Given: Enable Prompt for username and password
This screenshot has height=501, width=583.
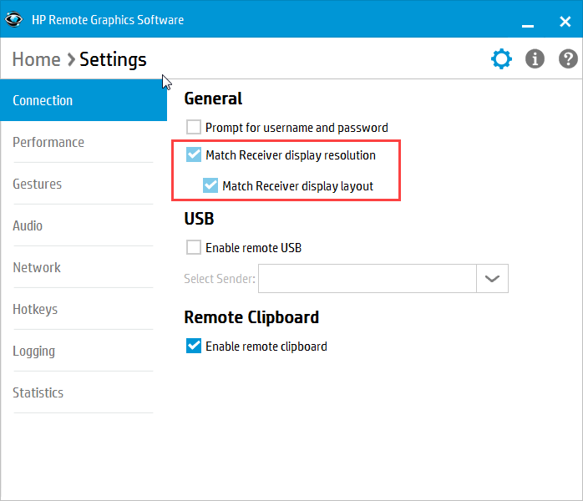Looking at the screenshot, I should (194, 128).
